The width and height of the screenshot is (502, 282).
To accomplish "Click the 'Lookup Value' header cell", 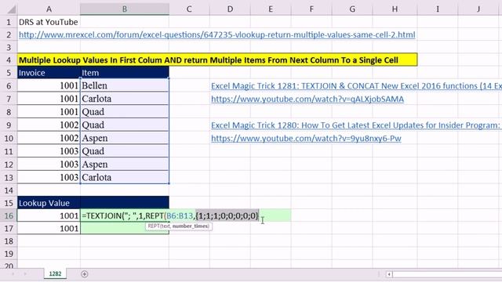I will 49,203.
